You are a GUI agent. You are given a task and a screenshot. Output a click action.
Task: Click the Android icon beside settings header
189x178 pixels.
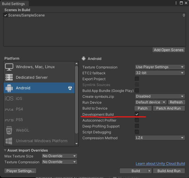point(84,58)
